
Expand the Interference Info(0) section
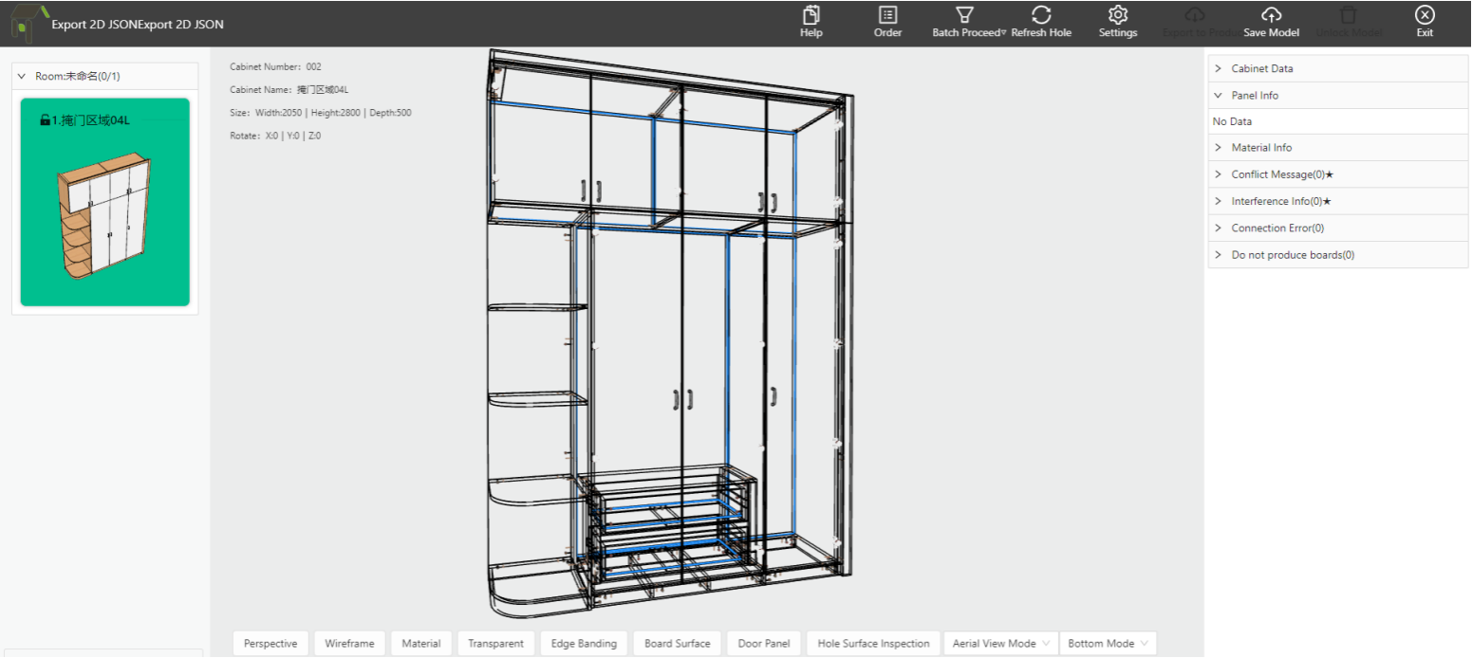[x=1337, y=201]
